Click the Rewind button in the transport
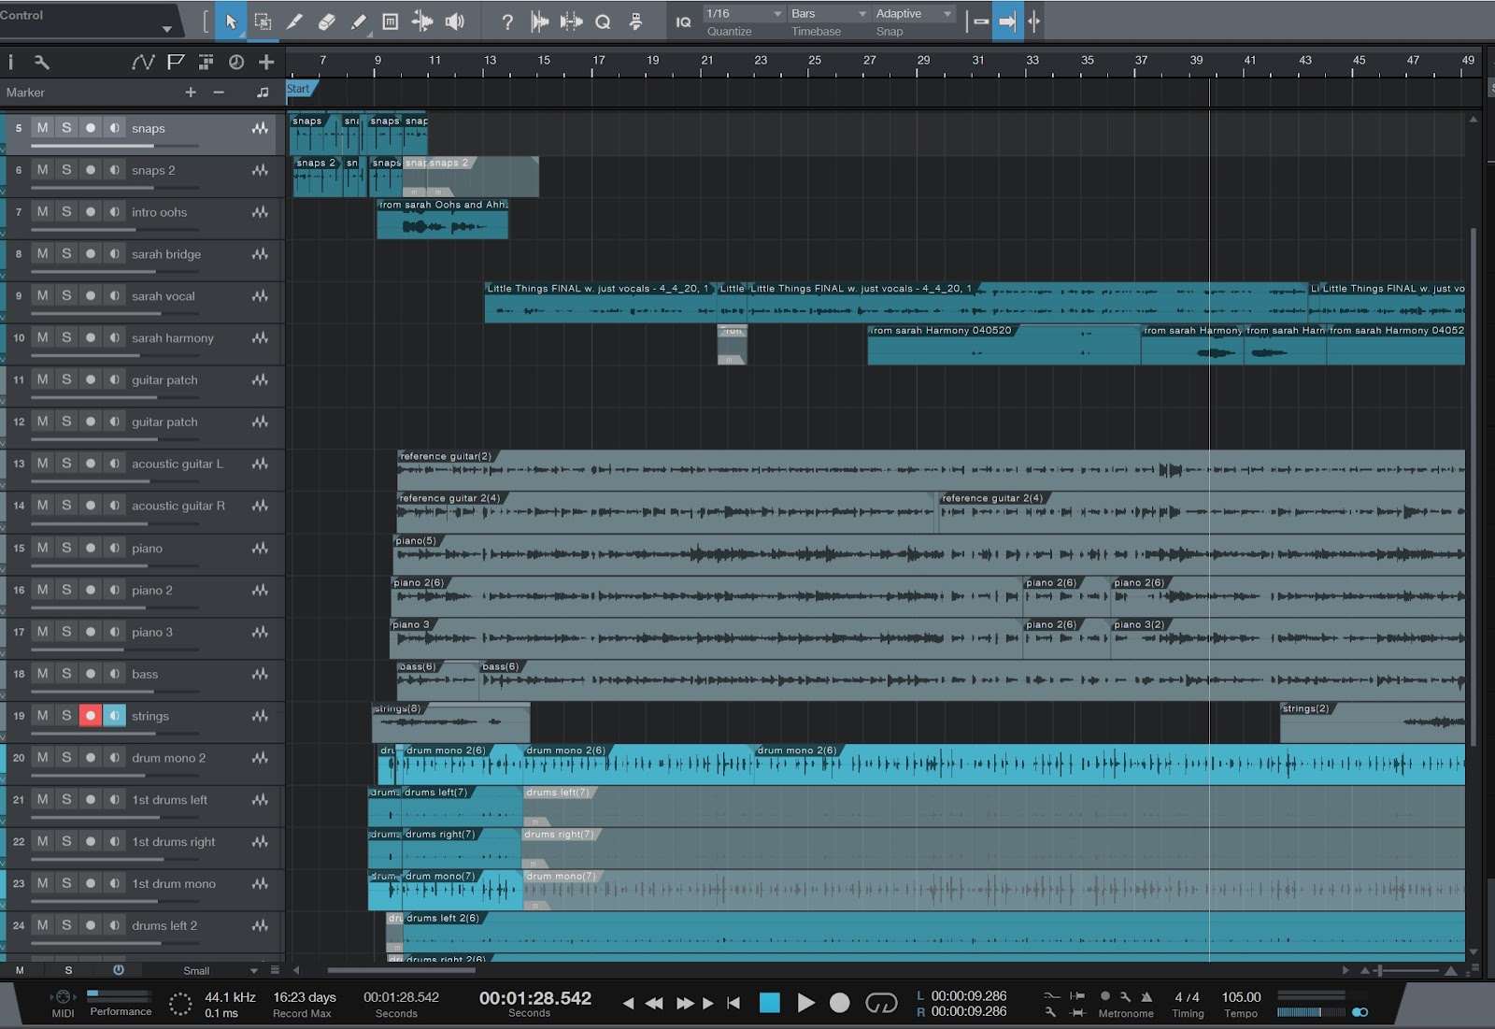The image size is (1495, 1029). pos(654,1003)
